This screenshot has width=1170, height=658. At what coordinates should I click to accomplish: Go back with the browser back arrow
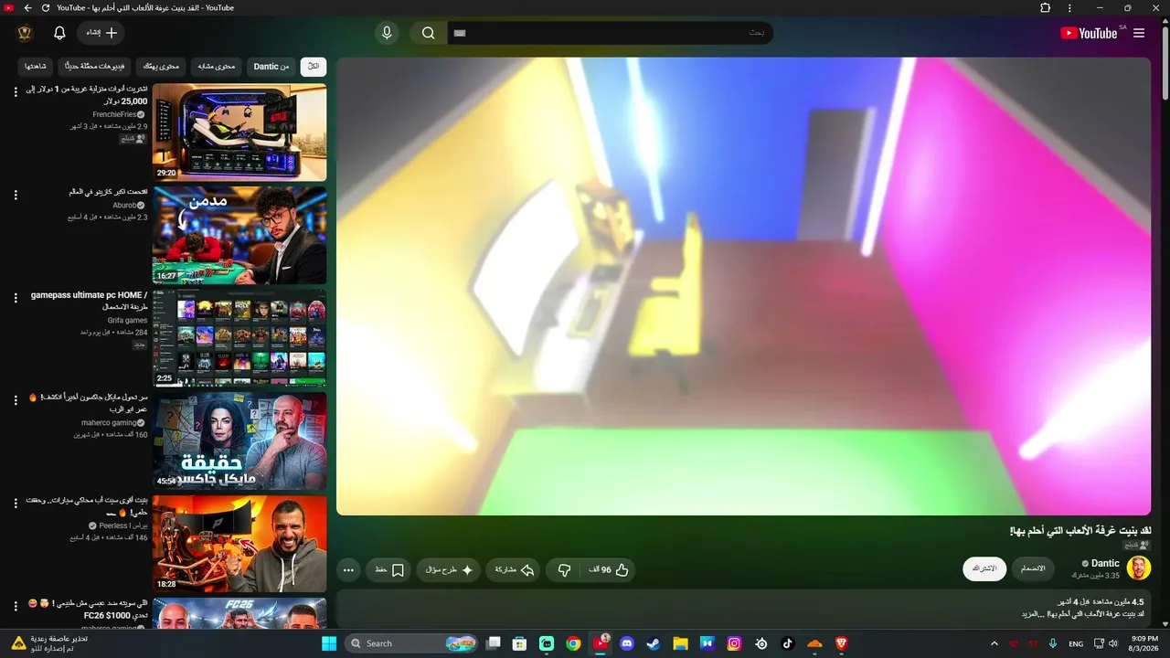tap(27, 8)
